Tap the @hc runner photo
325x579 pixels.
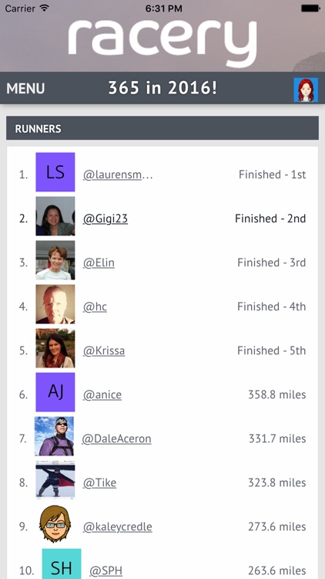55,304
